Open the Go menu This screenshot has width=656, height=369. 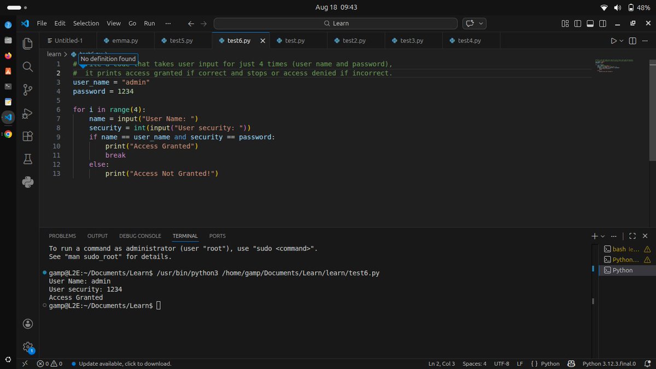[x=132, y=24]
